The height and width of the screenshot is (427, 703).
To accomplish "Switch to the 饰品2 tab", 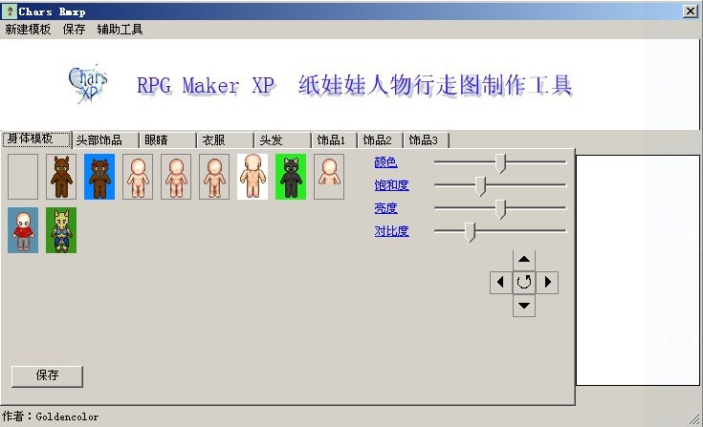I will click(x=381, y=140).
